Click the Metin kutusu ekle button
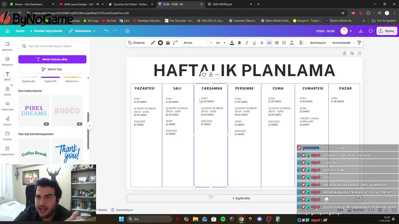 tap(52, 59)
